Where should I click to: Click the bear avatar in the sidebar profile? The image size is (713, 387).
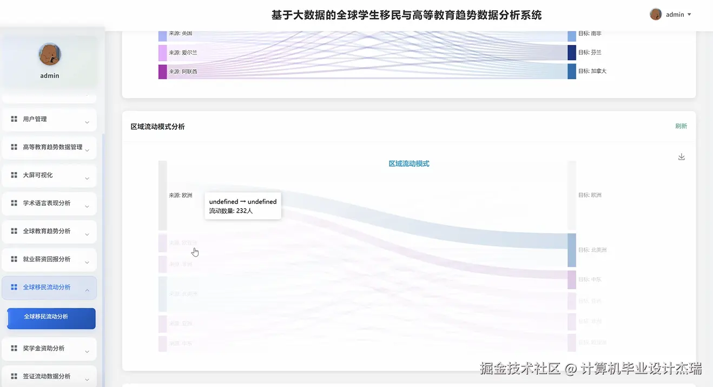tap(50, 54)
